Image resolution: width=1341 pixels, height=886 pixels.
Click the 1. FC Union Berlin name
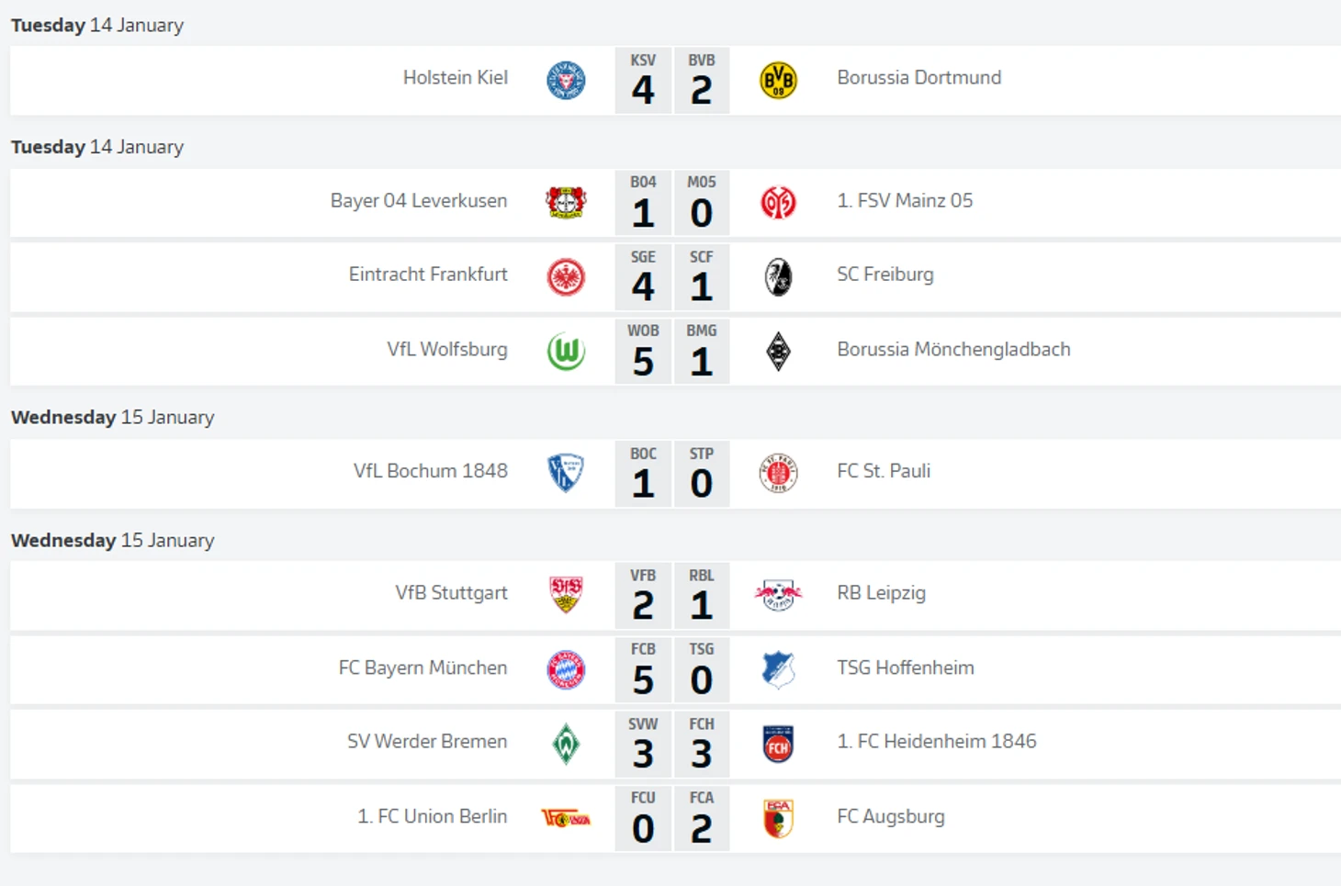pos(432,816)
